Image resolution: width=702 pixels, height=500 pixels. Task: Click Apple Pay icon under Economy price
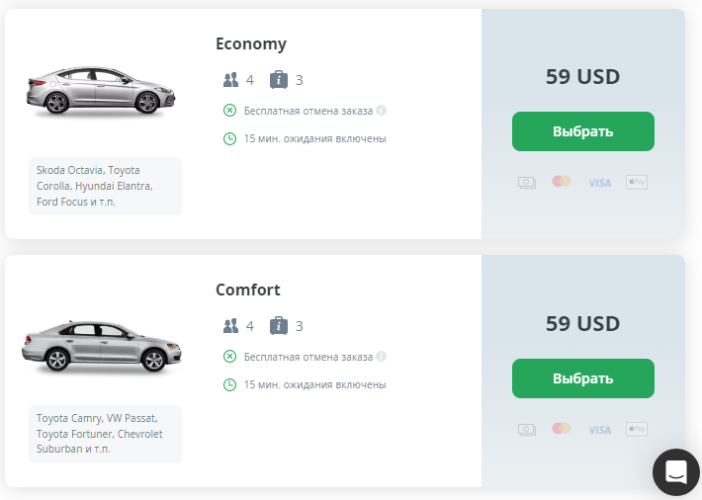pyautogui.click(x=636, y=182)
